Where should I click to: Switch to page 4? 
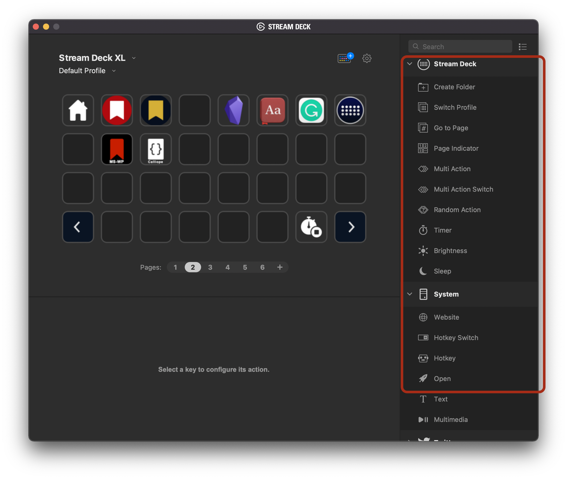coord(227,267)
